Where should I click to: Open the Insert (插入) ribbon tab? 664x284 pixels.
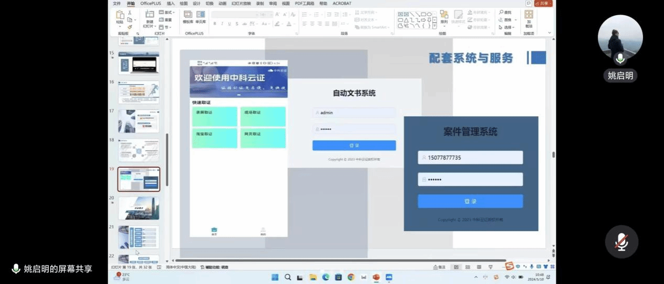point(170,3)
